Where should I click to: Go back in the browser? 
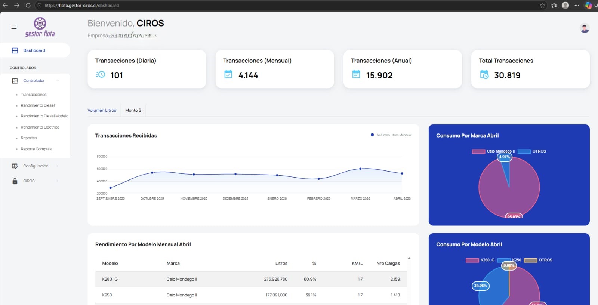click(x=5, y=5)
